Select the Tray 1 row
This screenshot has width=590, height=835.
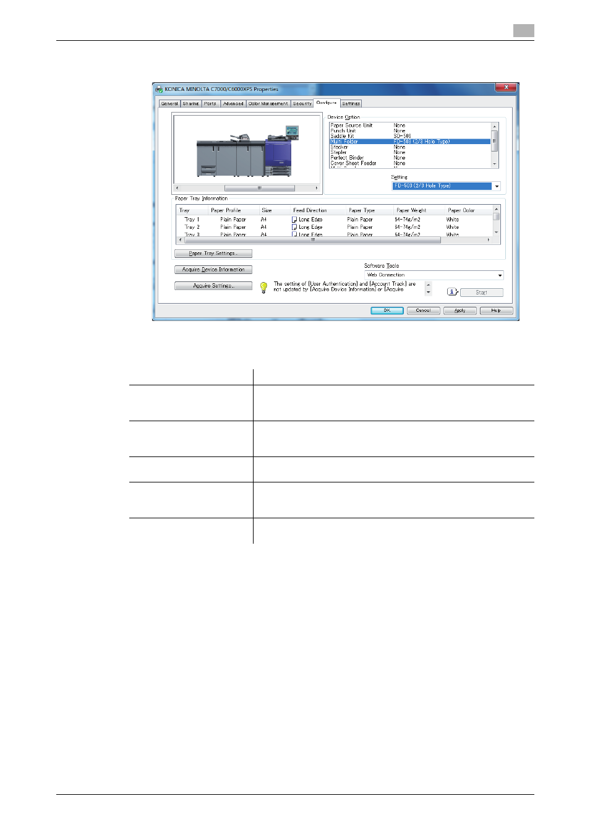tap(335, 220)
